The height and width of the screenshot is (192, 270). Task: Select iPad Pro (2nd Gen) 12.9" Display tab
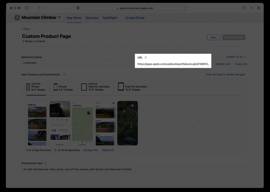(x=132, y=87)
